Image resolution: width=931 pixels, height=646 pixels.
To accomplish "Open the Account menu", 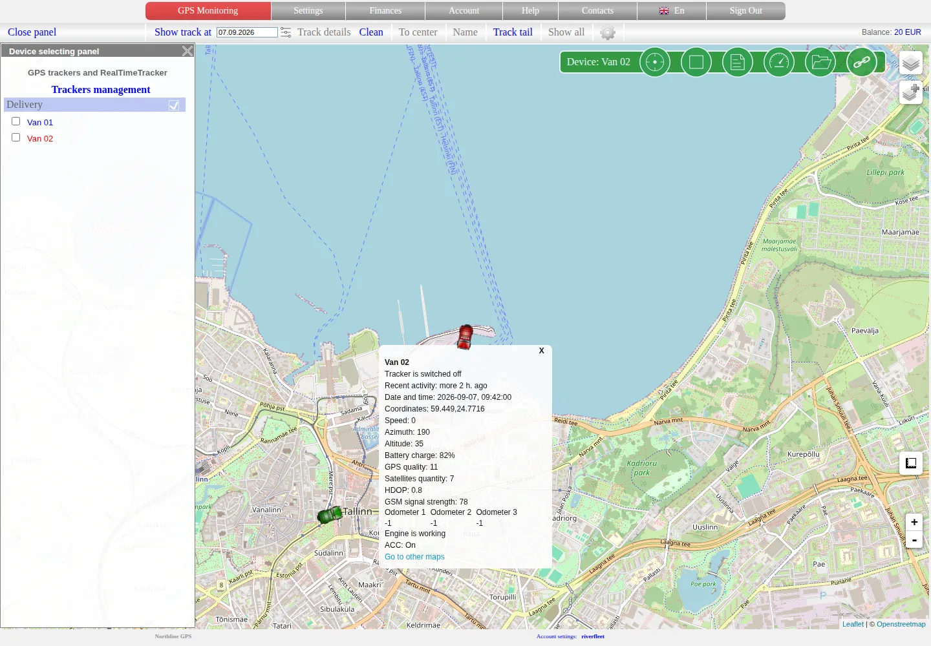I will (464, 11).
